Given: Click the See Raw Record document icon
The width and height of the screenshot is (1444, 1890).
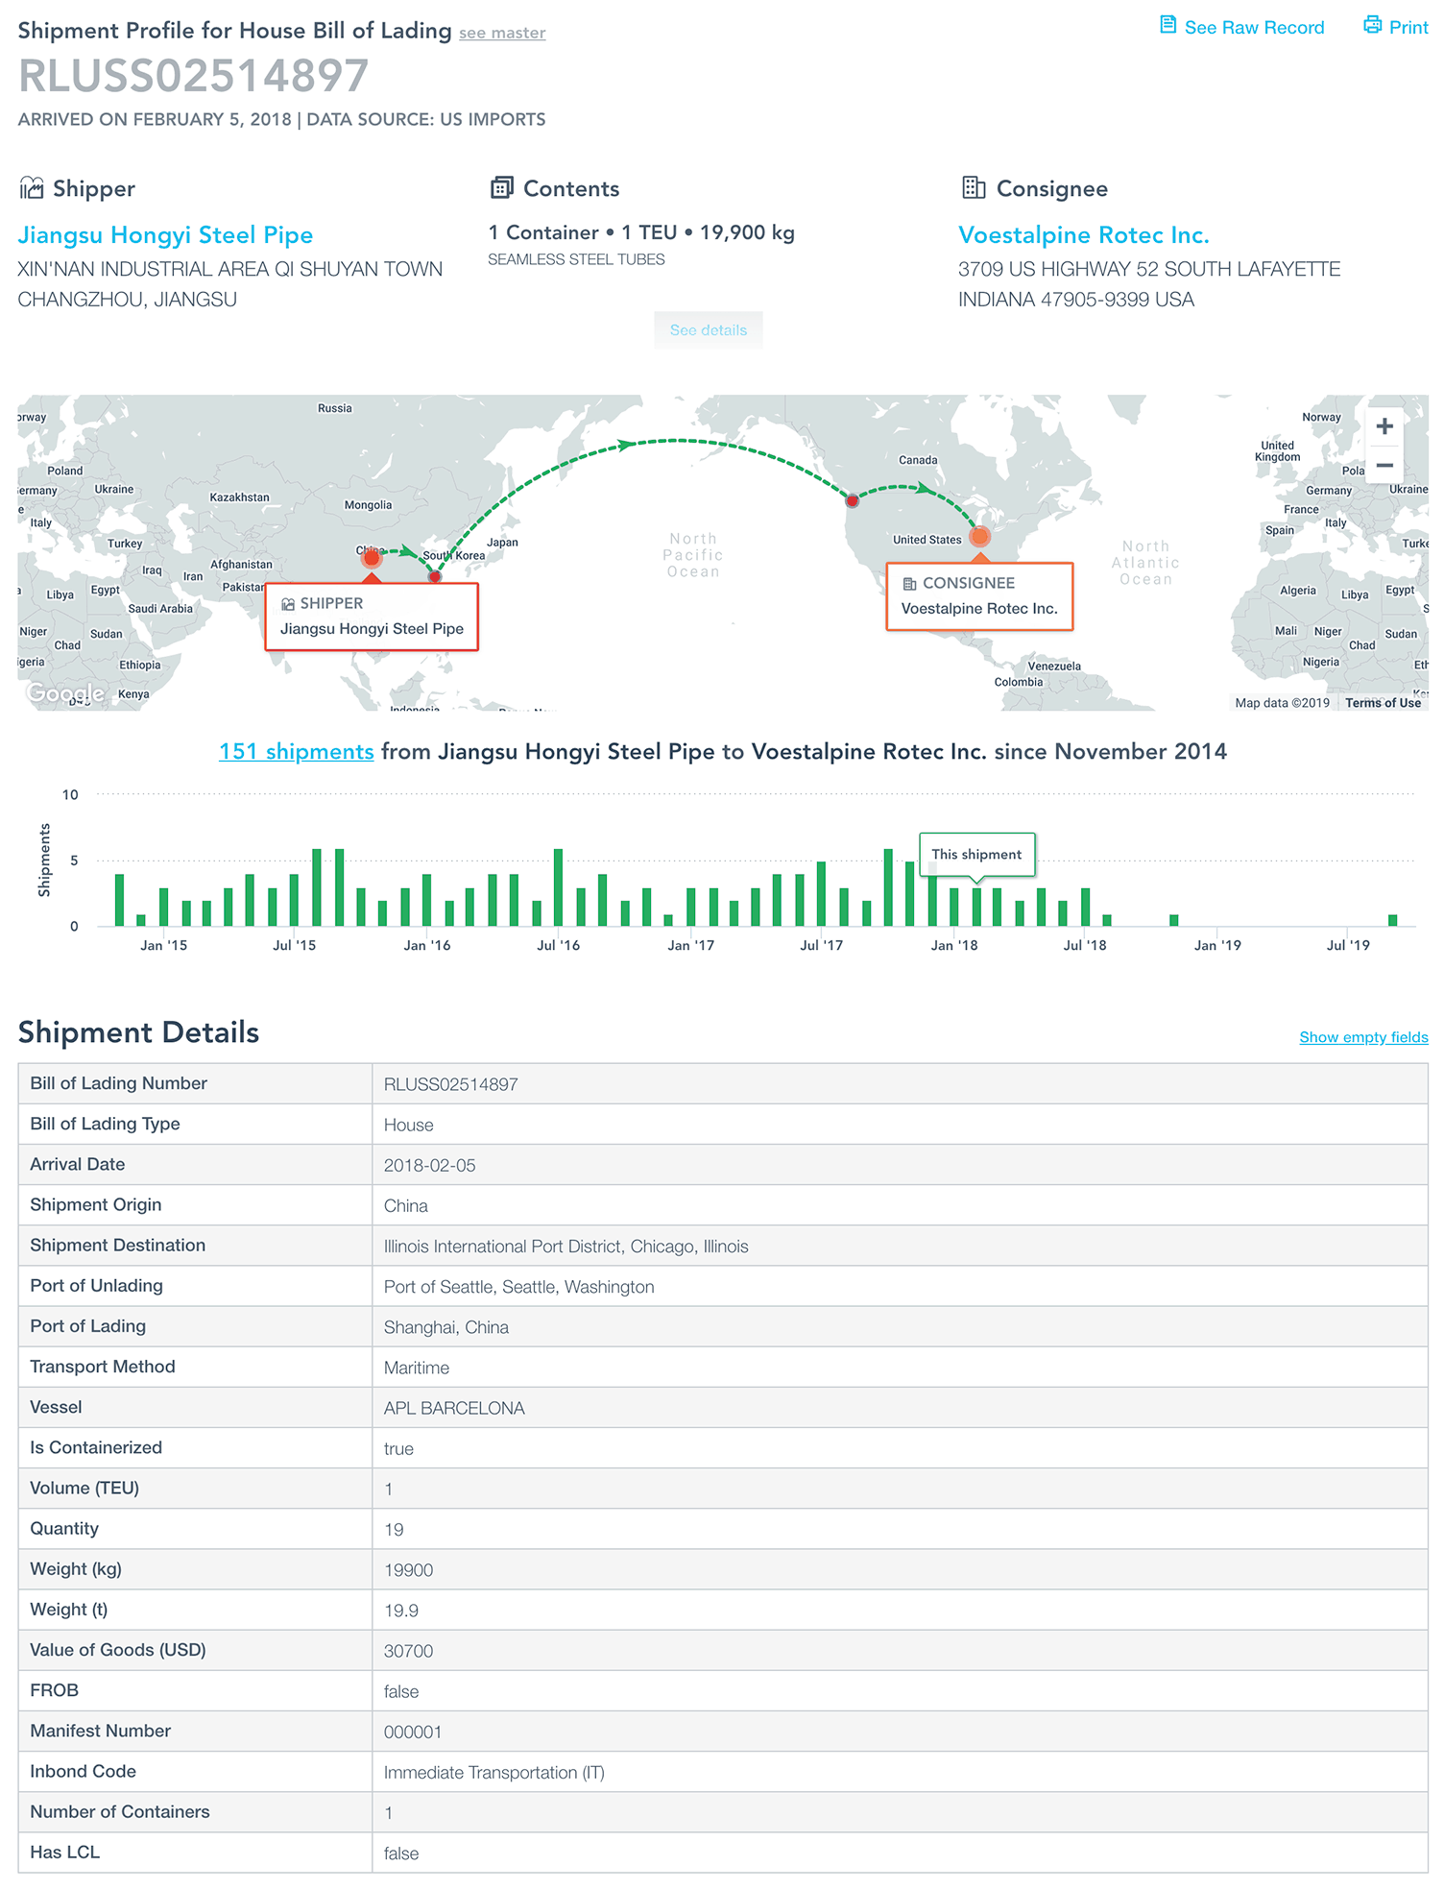Looking at the screenshot, I should (x=1167, y=25).
